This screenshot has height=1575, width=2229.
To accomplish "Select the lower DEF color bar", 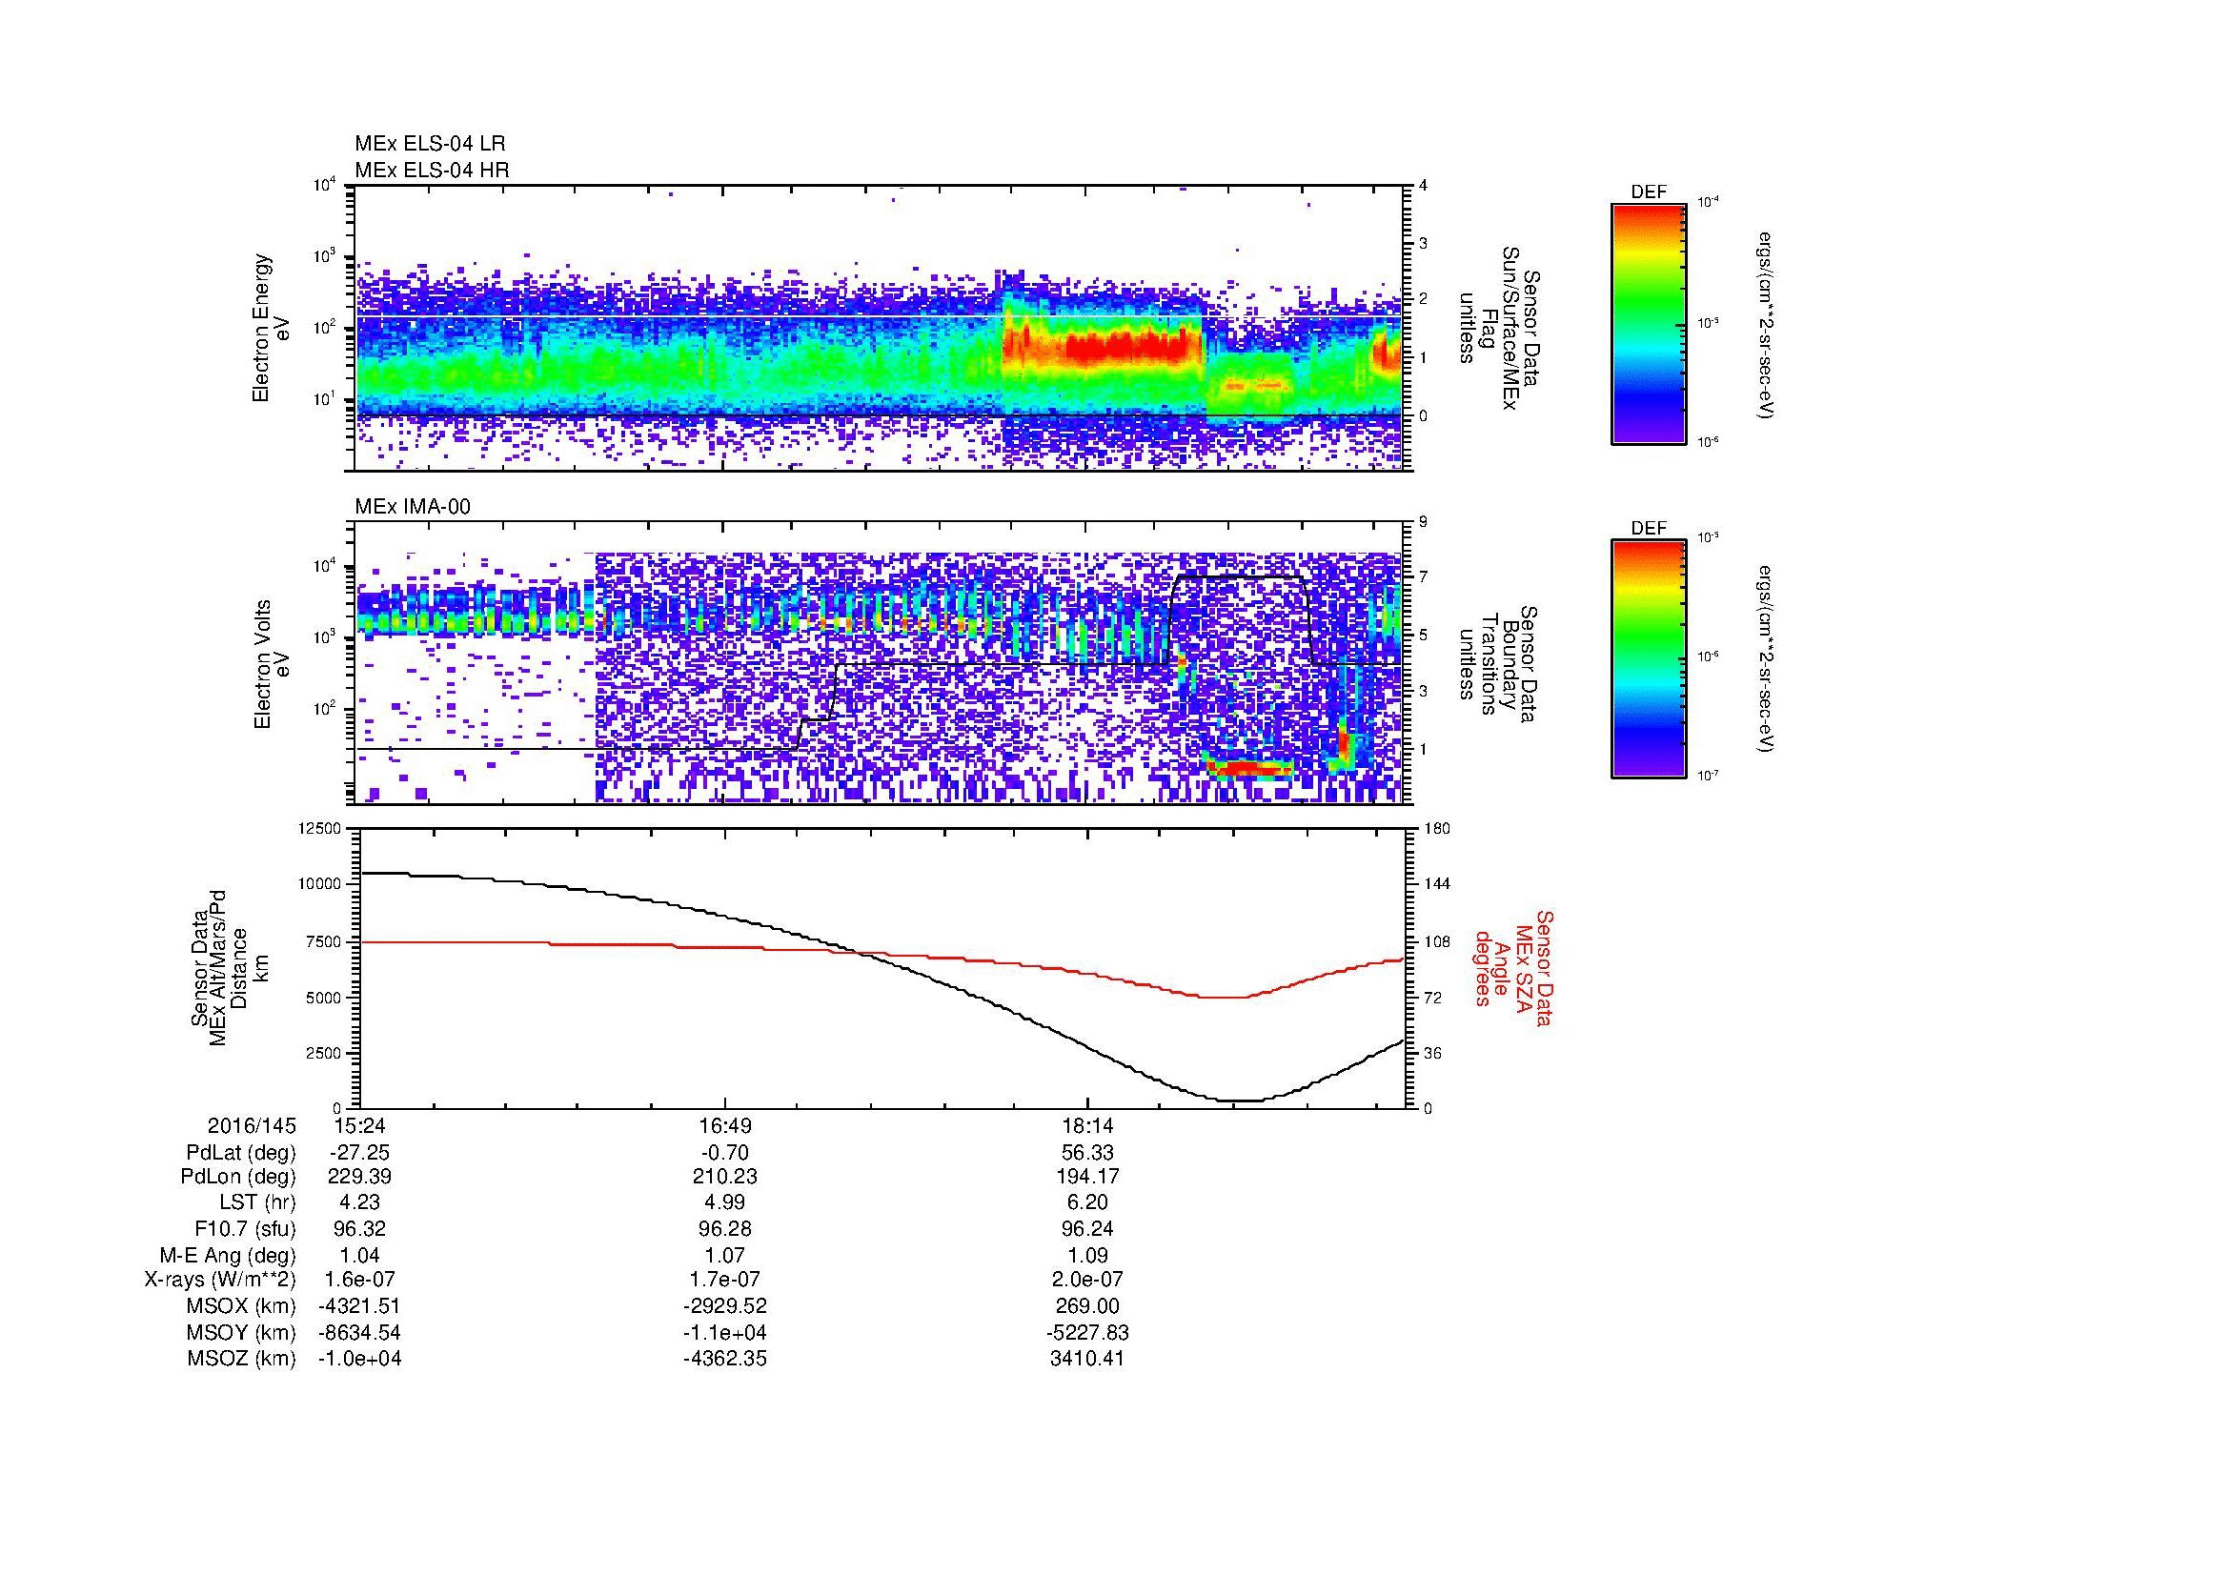I will tap(1649, 659).
